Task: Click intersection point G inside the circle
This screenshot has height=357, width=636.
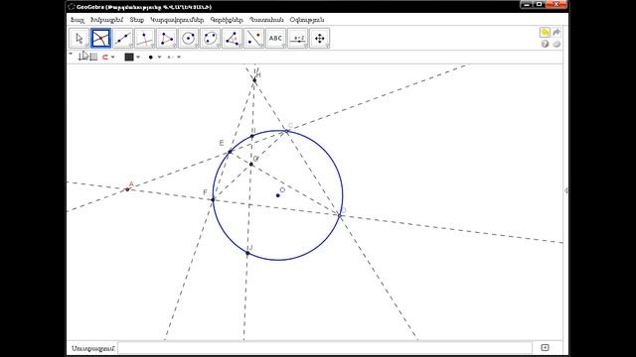Action: (251, 164)
